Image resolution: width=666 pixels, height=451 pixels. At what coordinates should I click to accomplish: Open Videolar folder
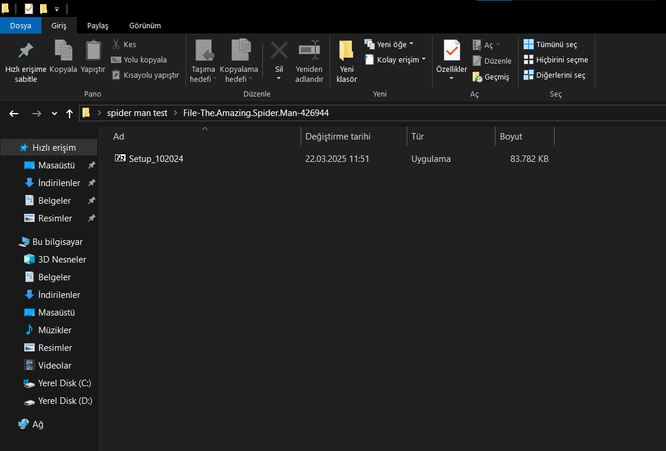click(55, 366)
